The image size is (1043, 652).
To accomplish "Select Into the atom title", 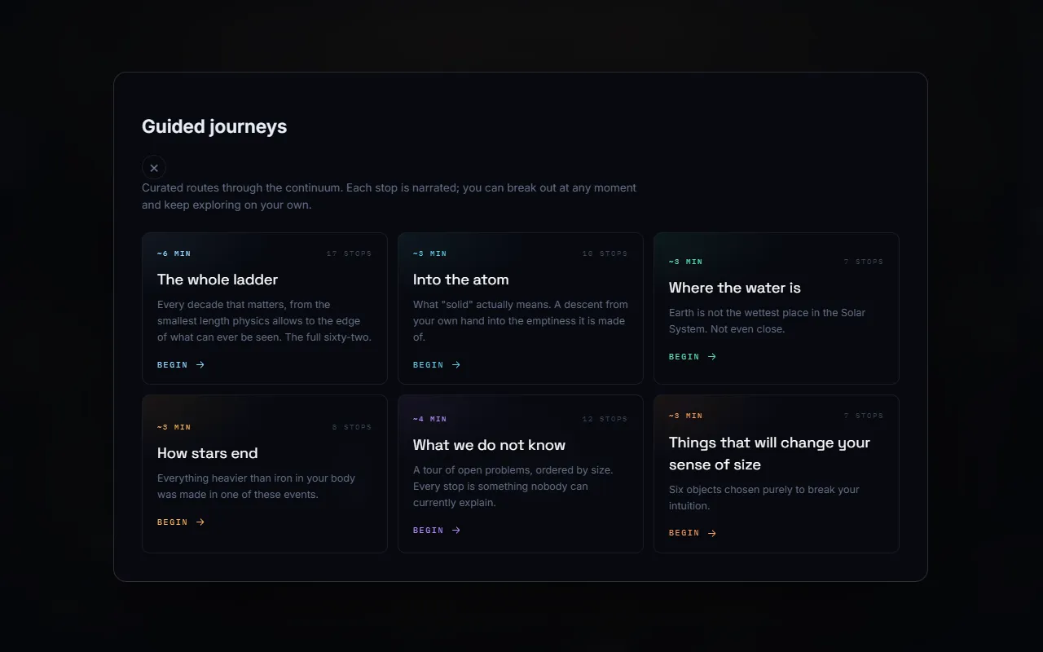I will [x=461, y=280].
